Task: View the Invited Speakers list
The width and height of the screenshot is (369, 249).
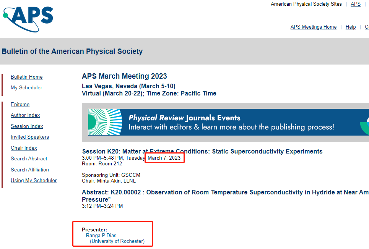Action: coord(30,137)
